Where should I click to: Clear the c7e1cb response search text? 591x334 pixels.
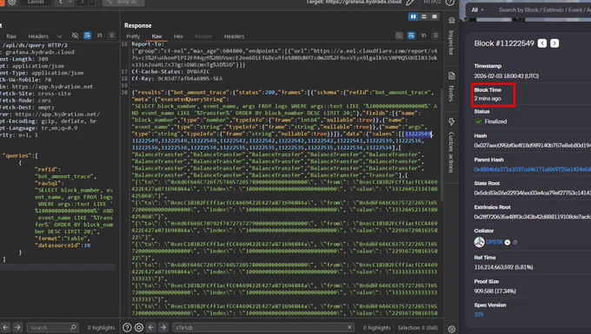tap(349, 327)
